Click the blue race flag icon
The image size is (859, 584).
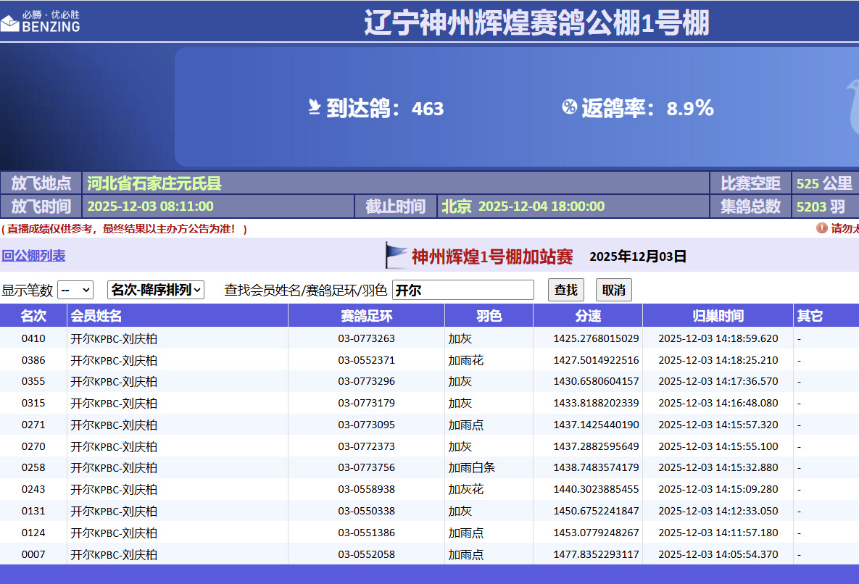click(x=396, y=256)
